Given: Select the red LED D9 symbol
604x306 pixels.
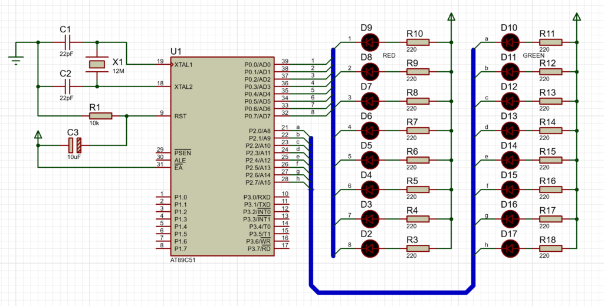Looking at the screenshot, I should pos(370,42).
